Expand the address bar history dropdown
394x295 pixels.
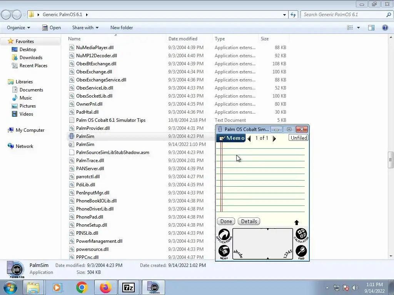pyautogui.click(x=284, y=15)
